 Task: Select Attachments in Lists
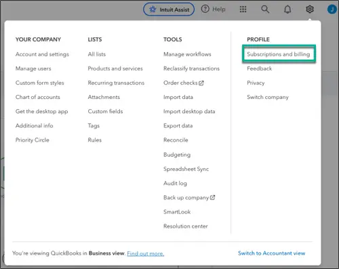pyautogui.click(x=104, y=97)
